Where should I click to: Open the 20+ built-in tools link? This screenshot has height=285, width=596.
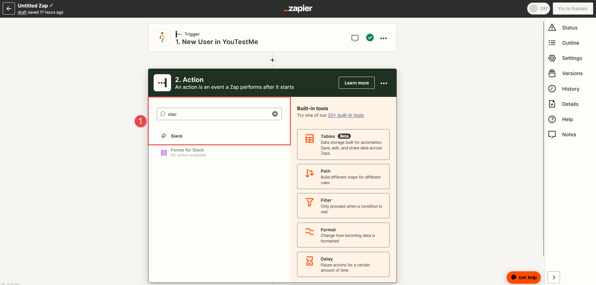tap(346, 115)
